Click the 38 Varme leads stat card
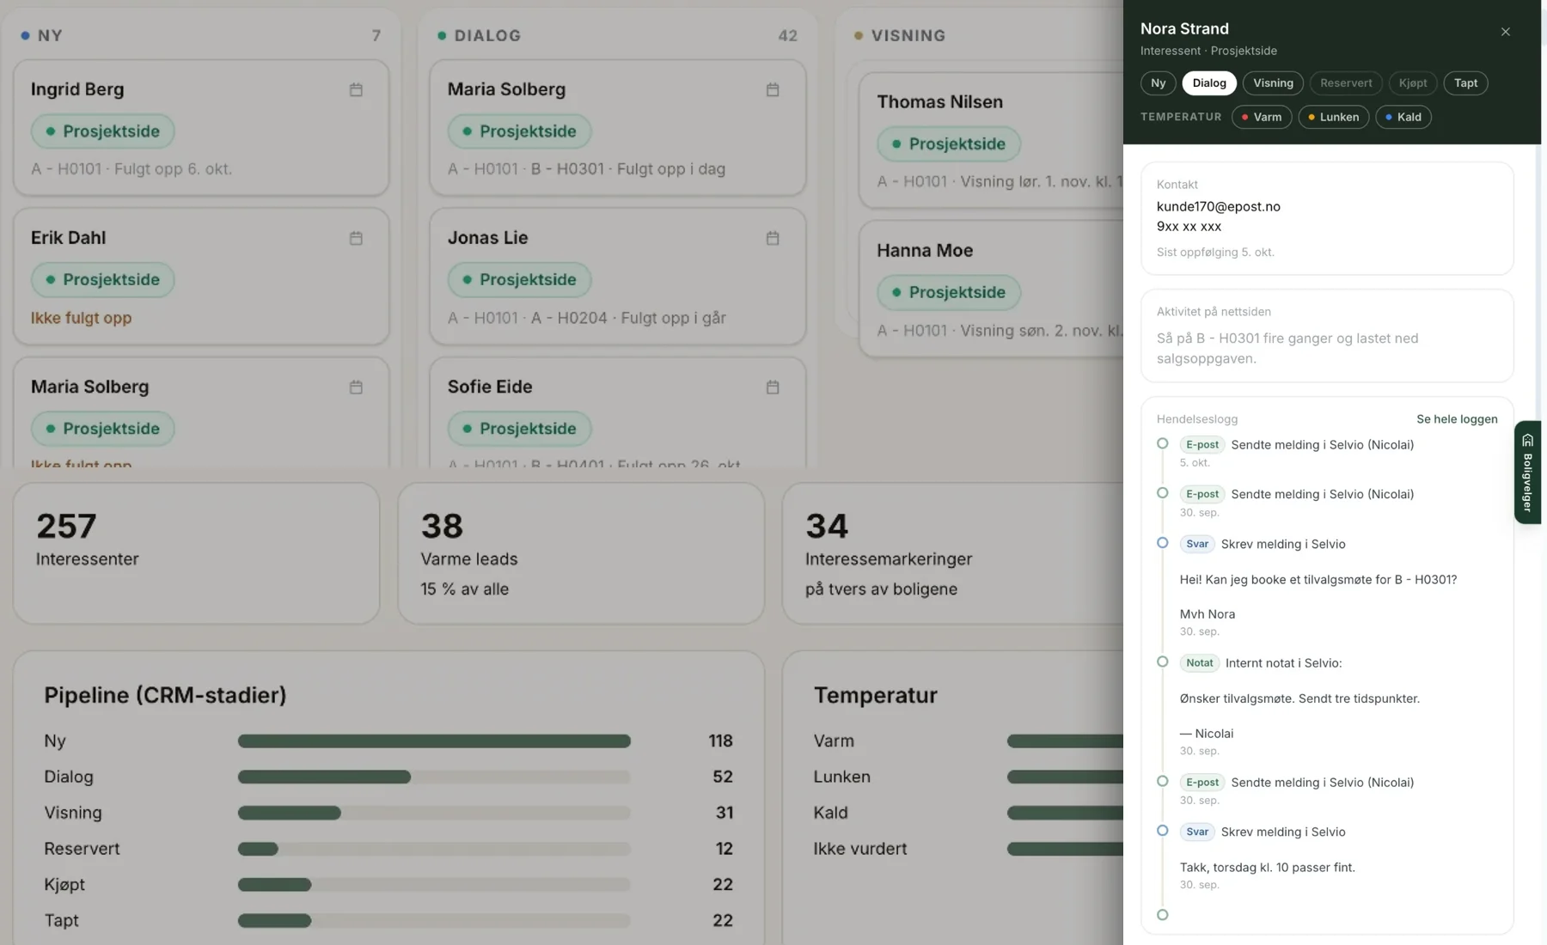 (x=581, y=553)
